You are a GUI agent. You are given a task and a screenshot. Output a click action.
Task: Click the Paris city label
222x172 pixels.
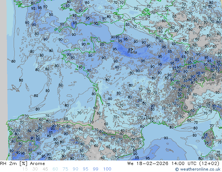132,52
